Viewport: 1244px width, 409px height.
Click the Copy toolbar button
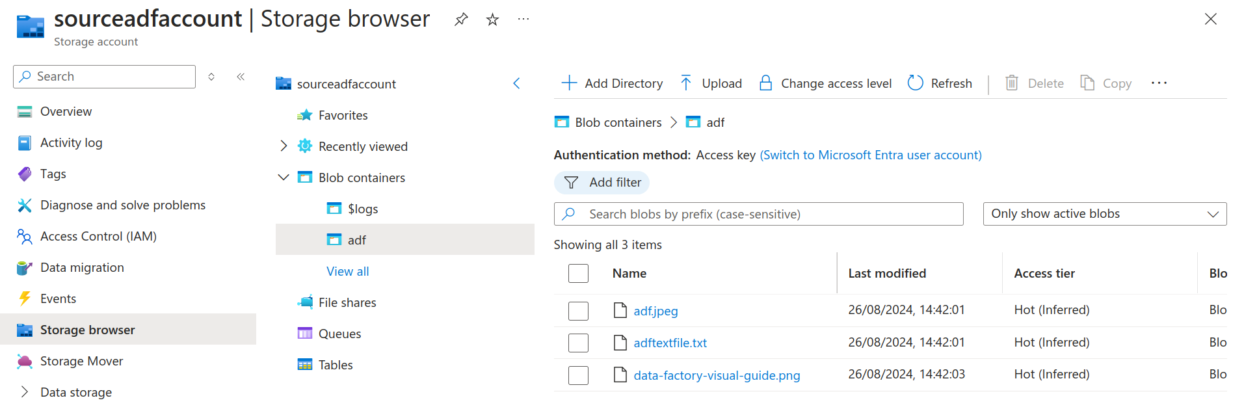tap(1106, 83)
